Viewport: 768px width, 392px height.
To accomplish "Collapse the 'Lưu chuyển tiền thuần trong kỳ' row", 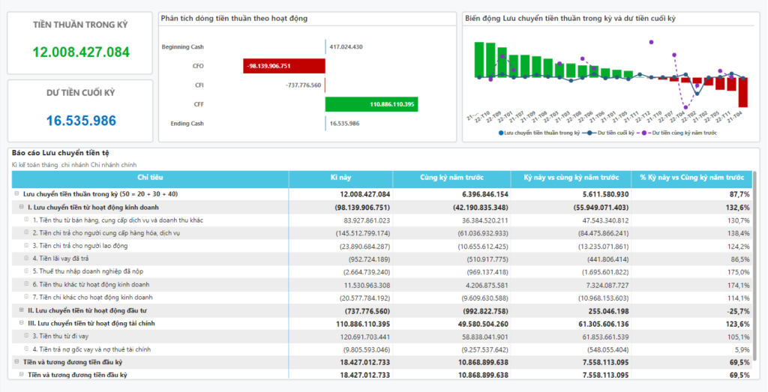I will point(16,194).
